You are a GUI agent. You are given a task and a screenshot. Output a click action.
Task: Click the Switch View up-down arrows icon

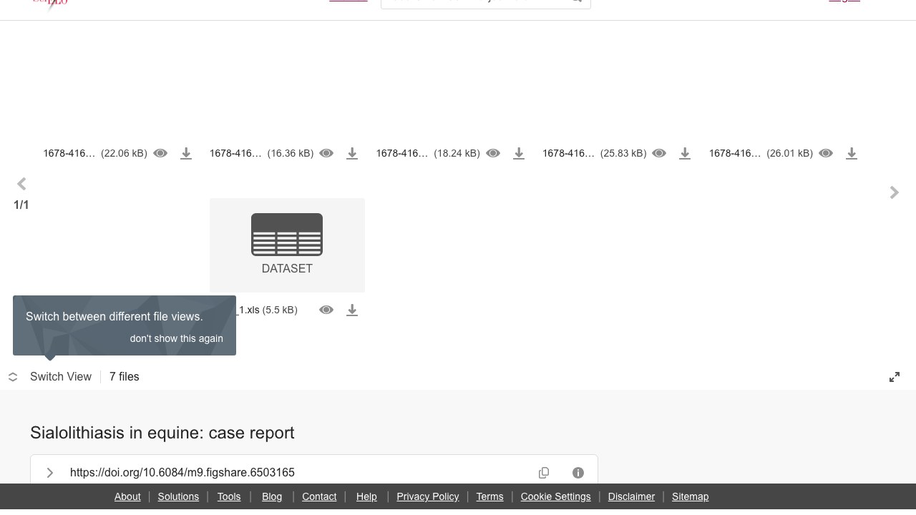(13, 377)
